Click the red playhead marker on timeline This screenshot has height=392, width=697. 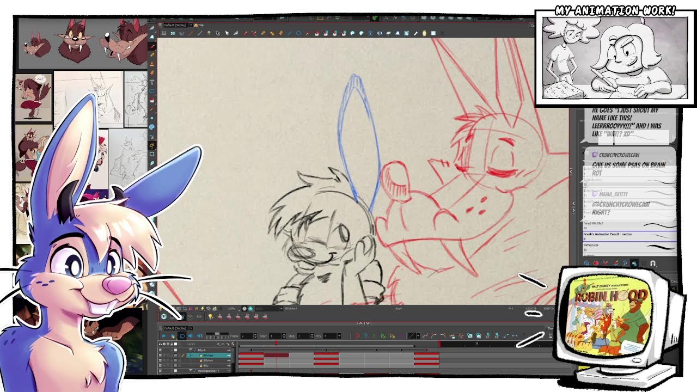(x=276, y=342)
